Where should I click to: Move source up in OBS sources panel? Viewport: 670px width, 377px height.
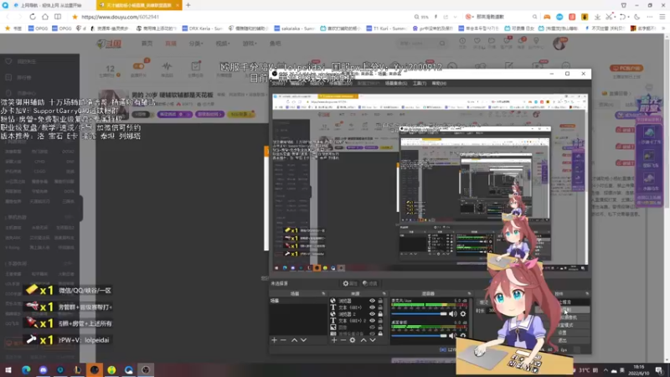[363, 340]
